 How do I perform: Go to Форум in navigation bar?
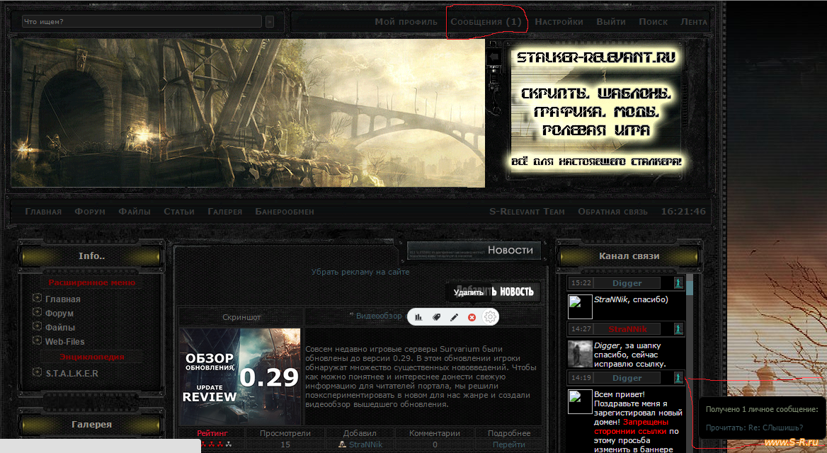pos(90,212)
